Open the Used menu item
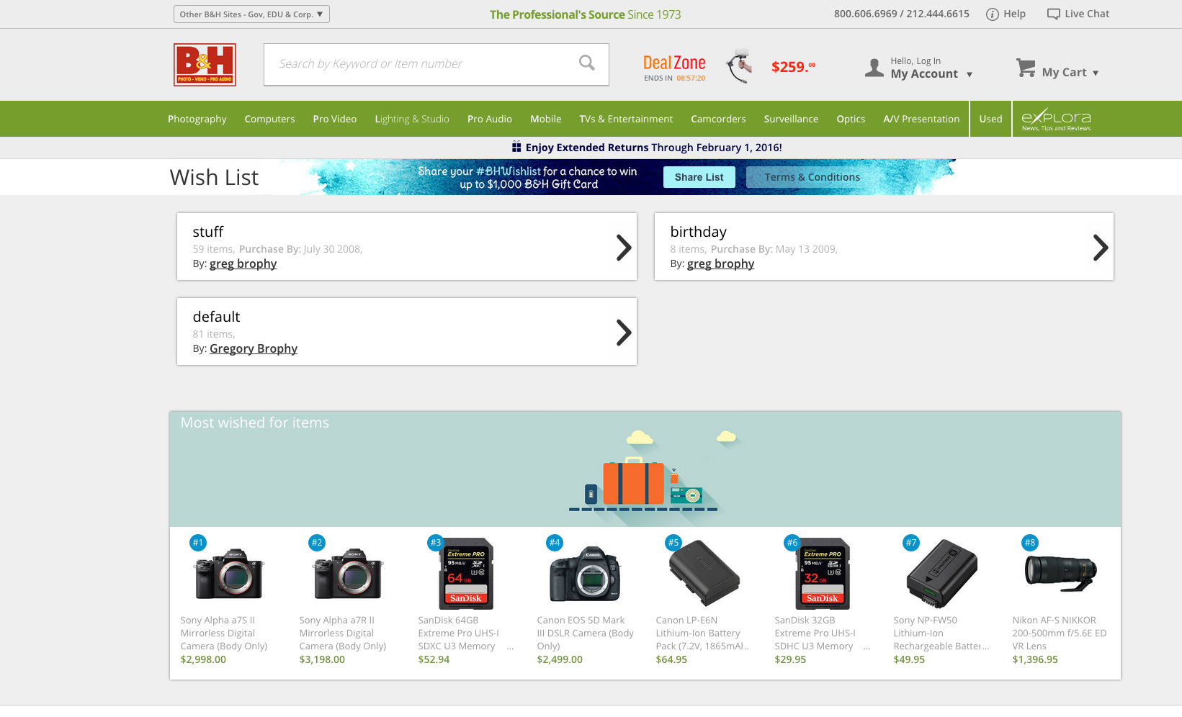1182x717 pixels. click(x=990, y=119)
